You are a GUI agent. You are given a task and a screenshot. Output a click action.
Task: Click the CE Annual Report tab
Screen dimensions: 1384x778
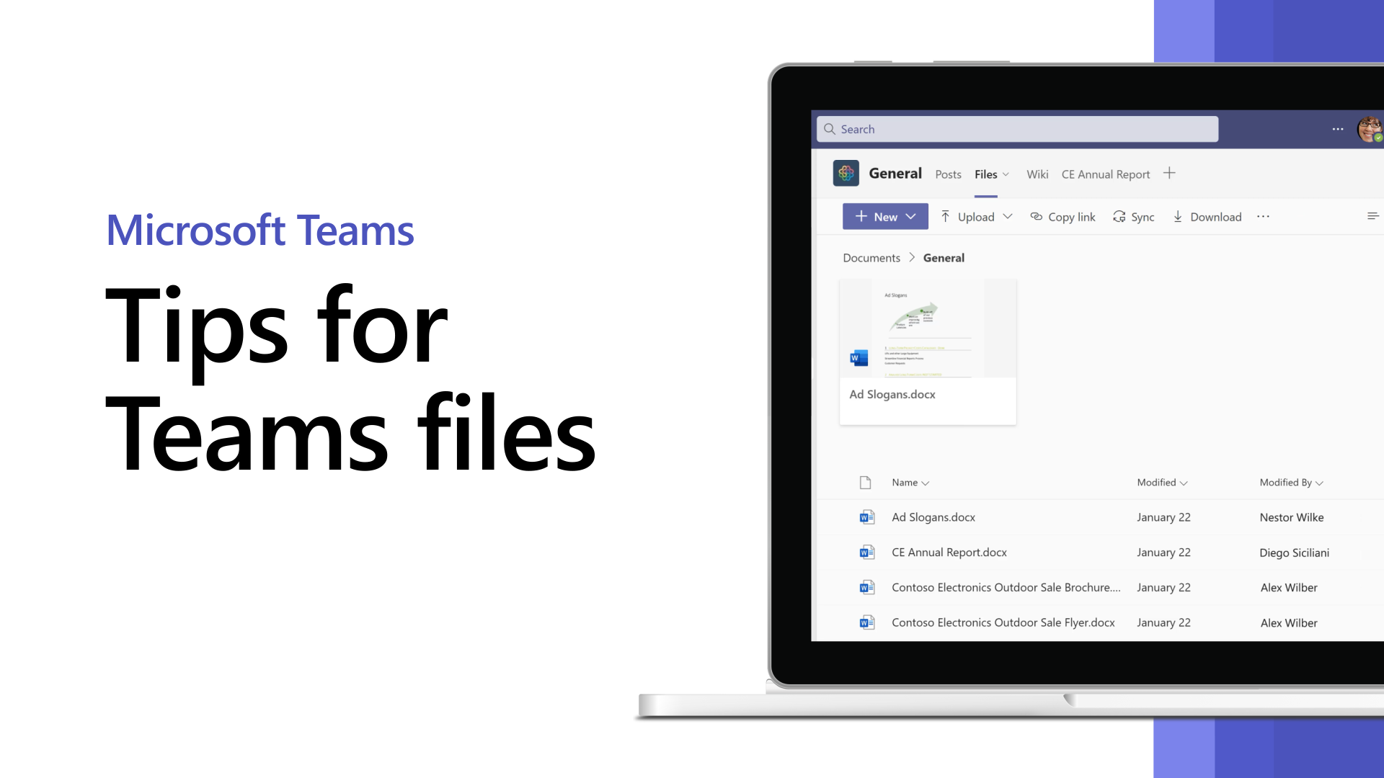pos(1106,174)
